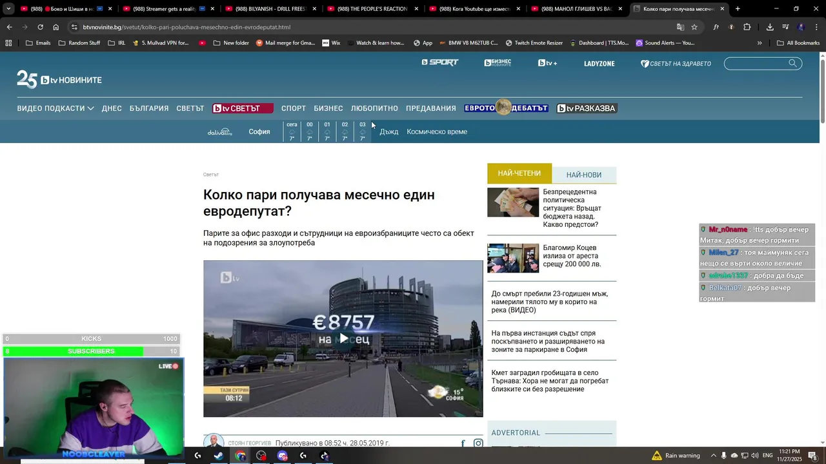This screenshot has height=464, width=826.
Task: Open the All Bookmarks folder
Action: pos(798,43)
